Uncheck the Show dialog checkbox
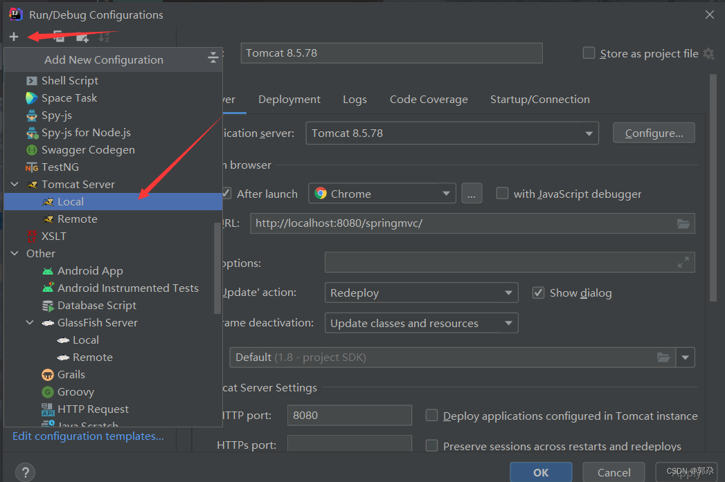 pos(538,293)
